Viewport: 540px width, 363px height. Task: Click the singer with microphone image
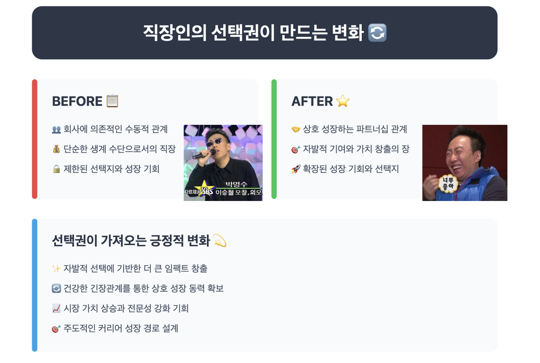click(223, 163)
